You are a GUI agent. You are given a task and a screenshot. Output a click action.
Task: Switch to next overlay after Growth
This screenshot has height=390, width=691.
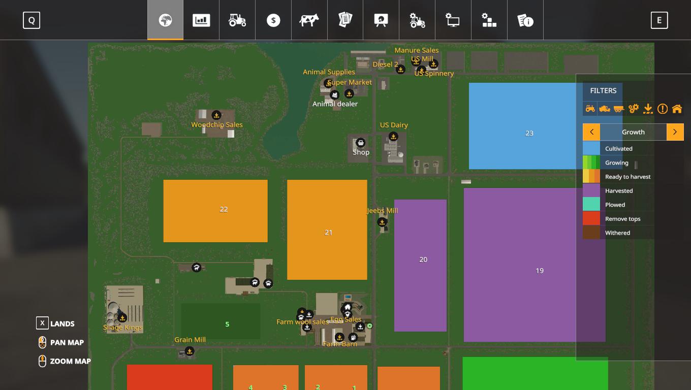tap(675, 132)
